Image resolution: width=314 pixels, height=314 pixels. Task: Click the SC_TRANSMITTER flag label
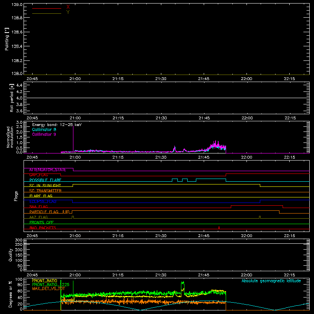coord(45,191)
